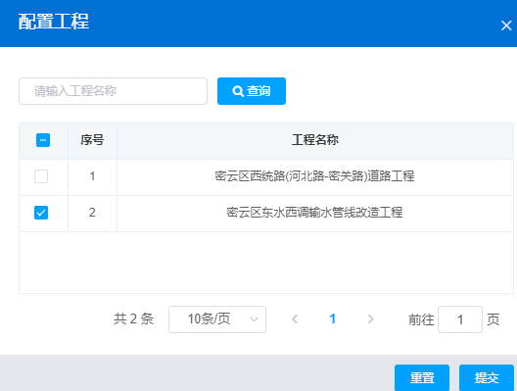
Task: Click the 提交 button
Action: tap(487, 378)
